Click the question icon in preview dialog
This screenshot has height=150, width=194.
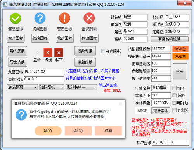tap(21, 115)
